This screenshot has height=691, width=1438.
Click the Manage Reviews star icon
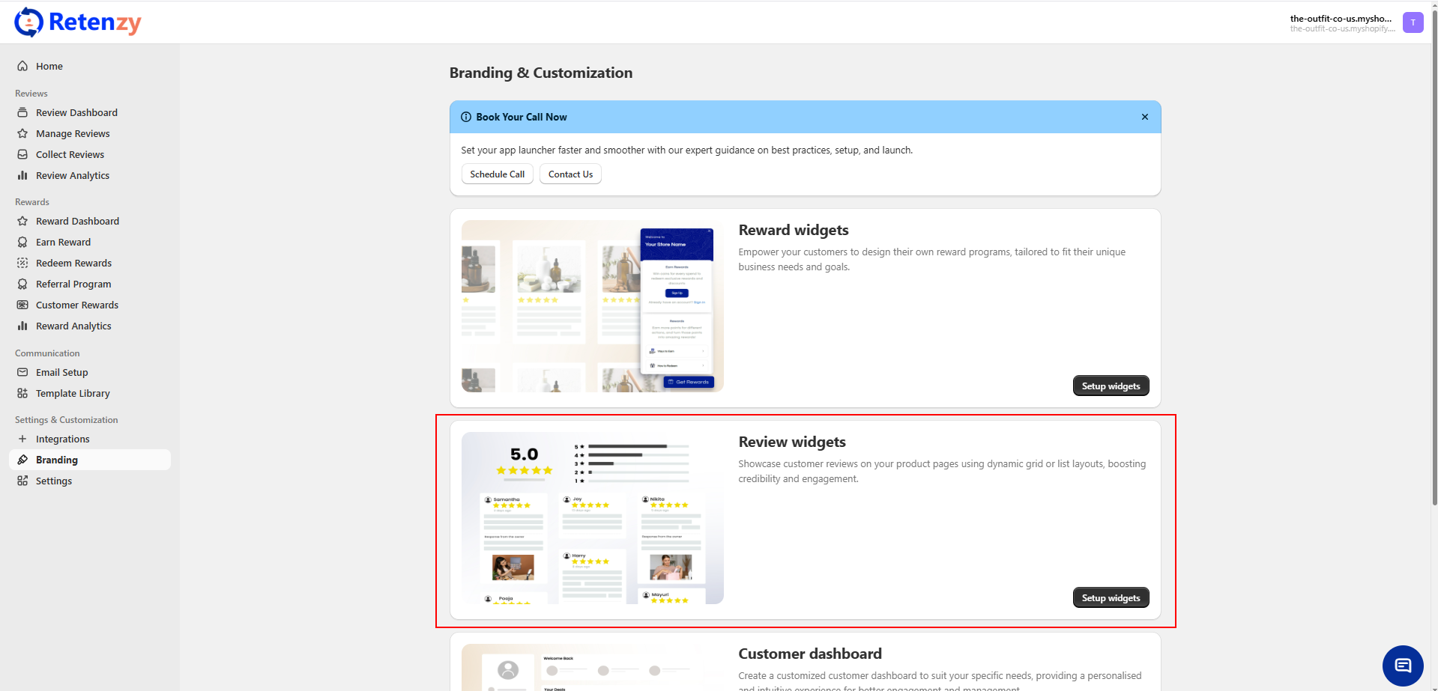tap(22, 133)
